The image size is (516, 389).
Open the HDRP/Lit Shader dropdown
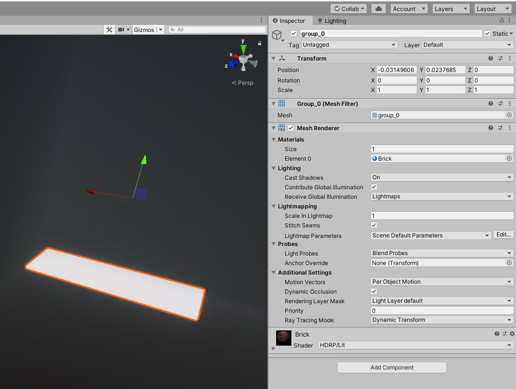point(416,345)
